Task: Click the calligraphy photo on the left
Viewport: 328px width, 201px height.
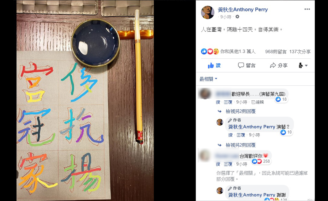Action: click(85, 100)
